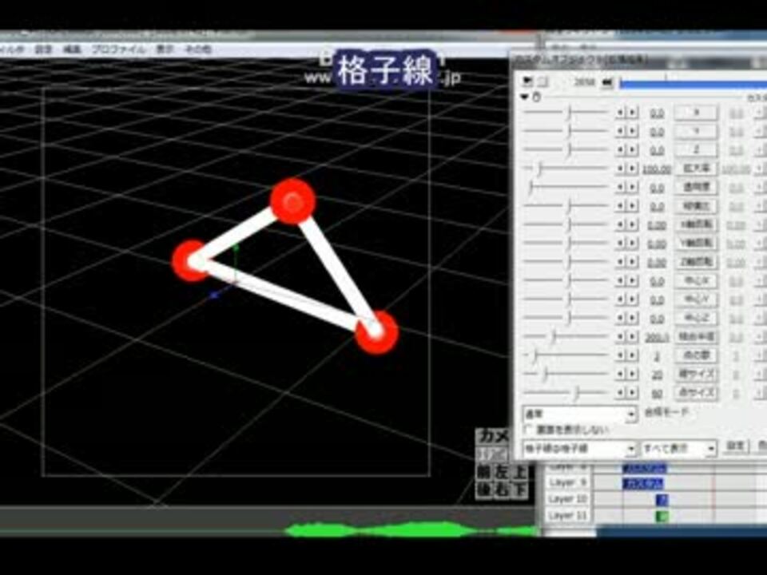Collapse the filter section with the triangle

click(525, 97)
